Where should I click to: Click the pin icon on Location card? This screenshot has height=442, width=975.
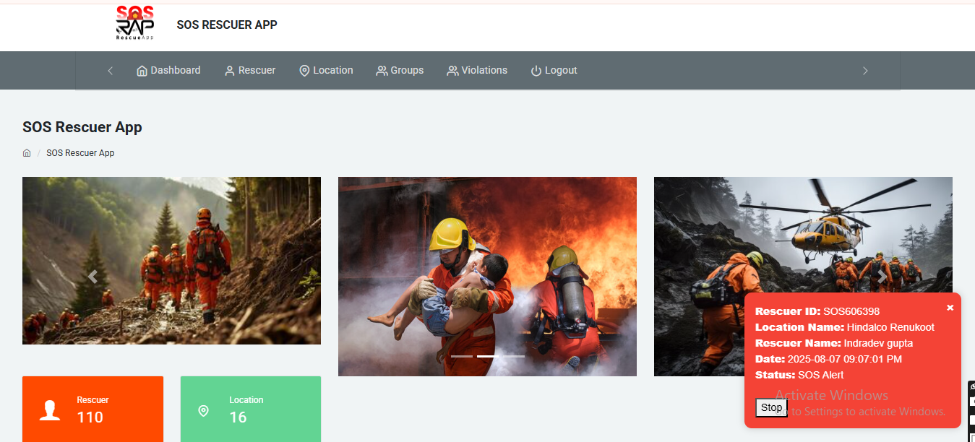(x=204, y=410)
